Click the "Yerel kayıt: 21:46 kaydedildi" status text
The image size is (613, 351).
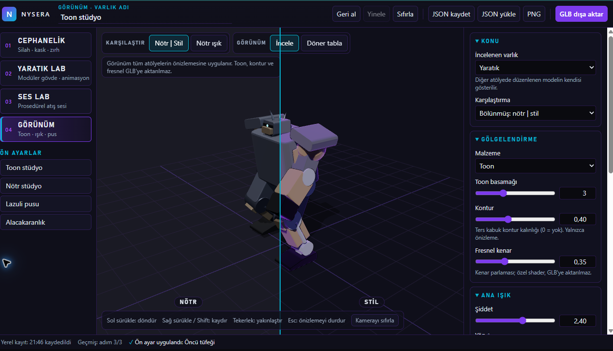(36, 342)
